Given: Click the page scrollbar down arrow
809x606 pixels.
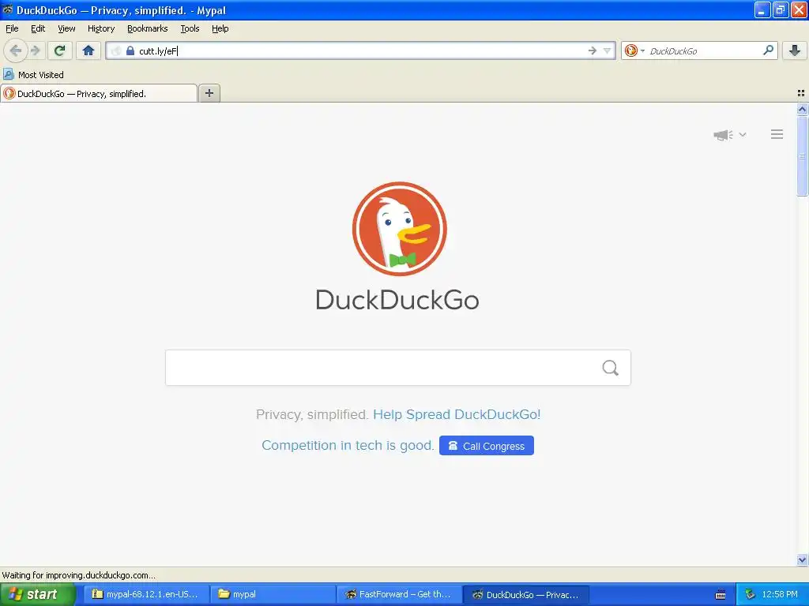Looking at the screenshot, I should pyautogui.click(x=802, y=559).
